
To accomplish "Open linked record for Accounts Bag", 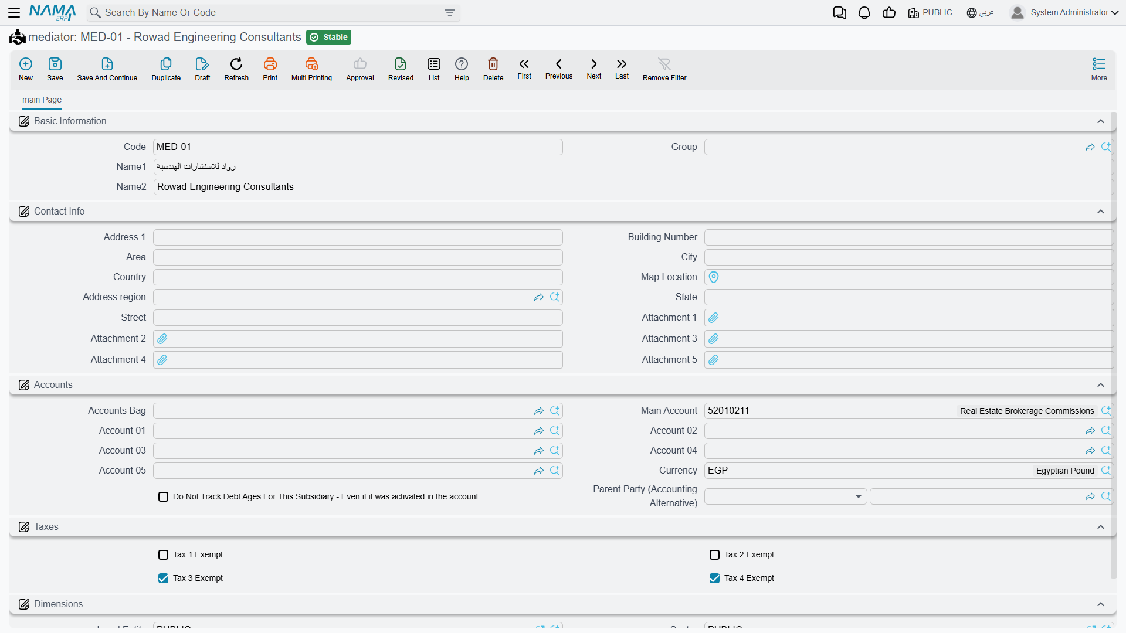I will (x=539, y=411).
